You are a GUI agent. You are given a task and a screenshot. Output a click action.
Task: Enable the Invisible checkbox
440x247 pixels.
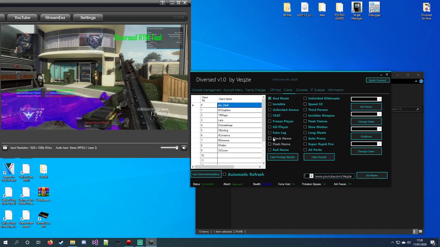pyautogui.click(x=269, y=104)
